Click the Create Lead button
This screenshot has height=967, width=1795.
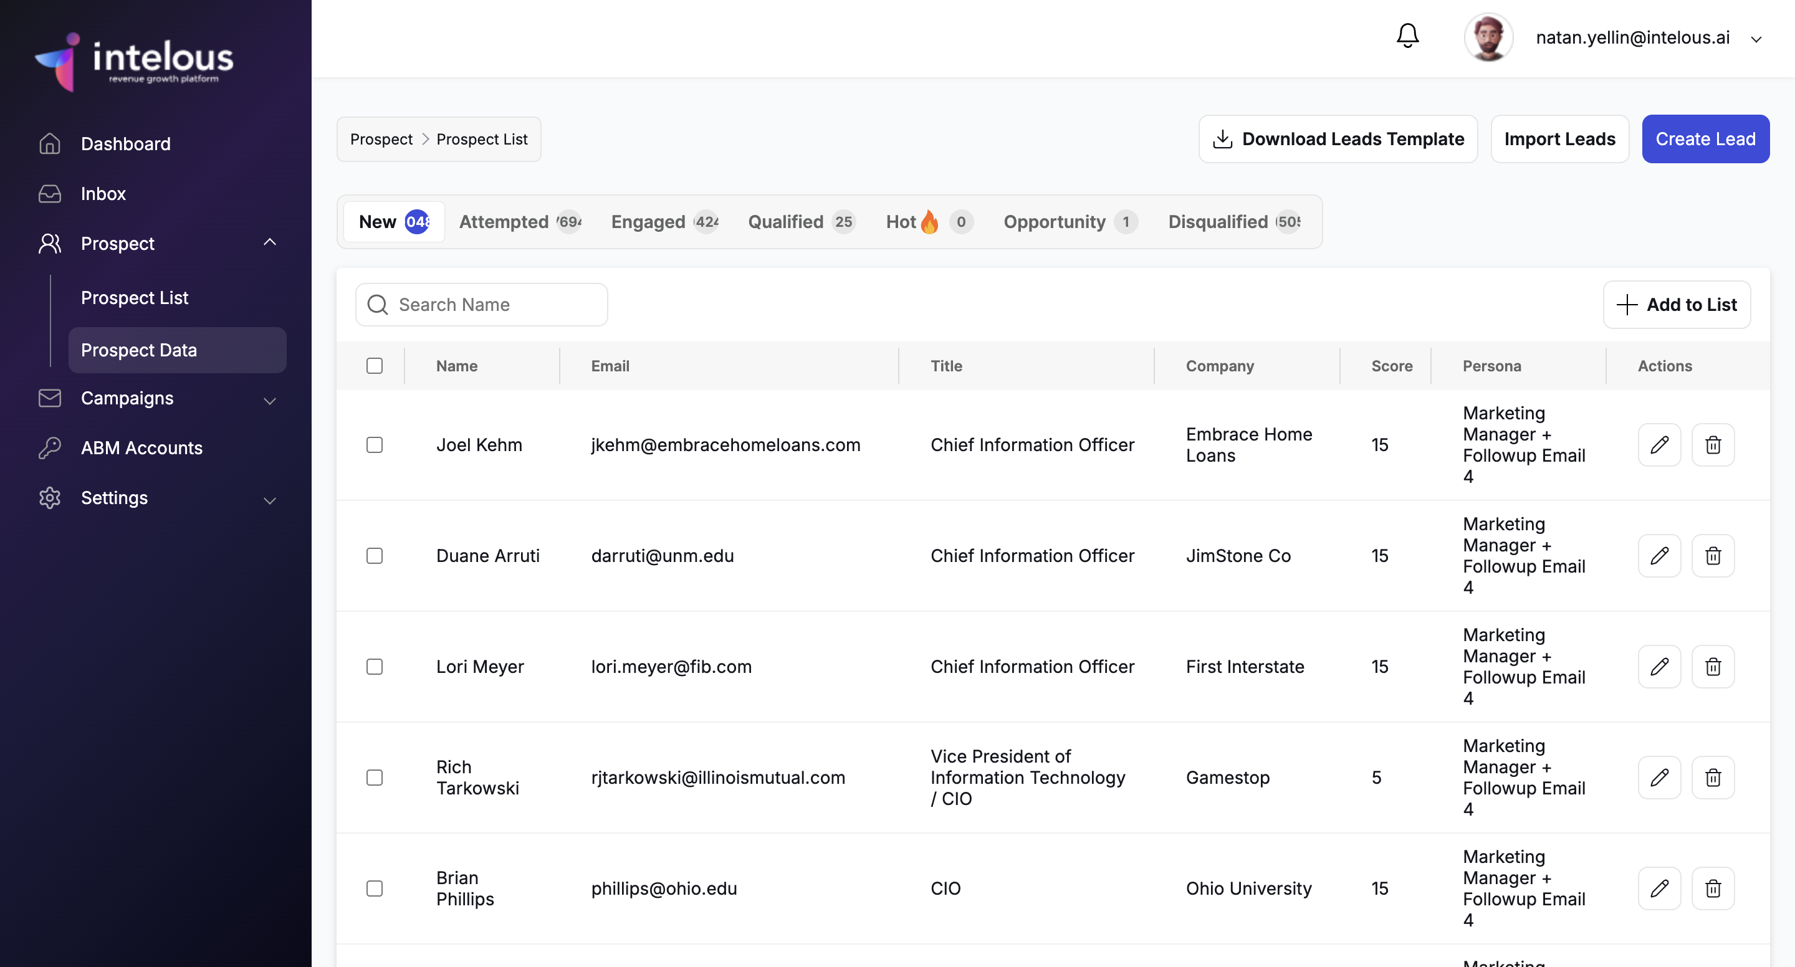point(1705,140)
